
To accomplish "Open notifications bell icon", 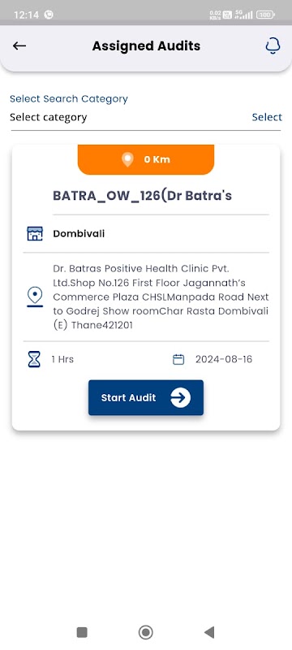I will pyautogui.click(x=273, y=45).
